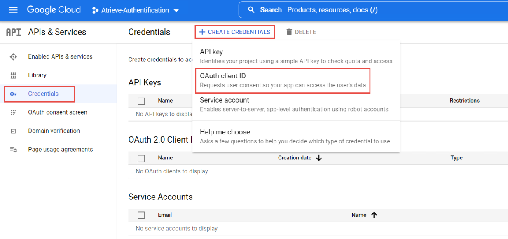Click the Create Credentials button
The width and height of the screenshot is (508, 239).
click(x=235, y=32)
